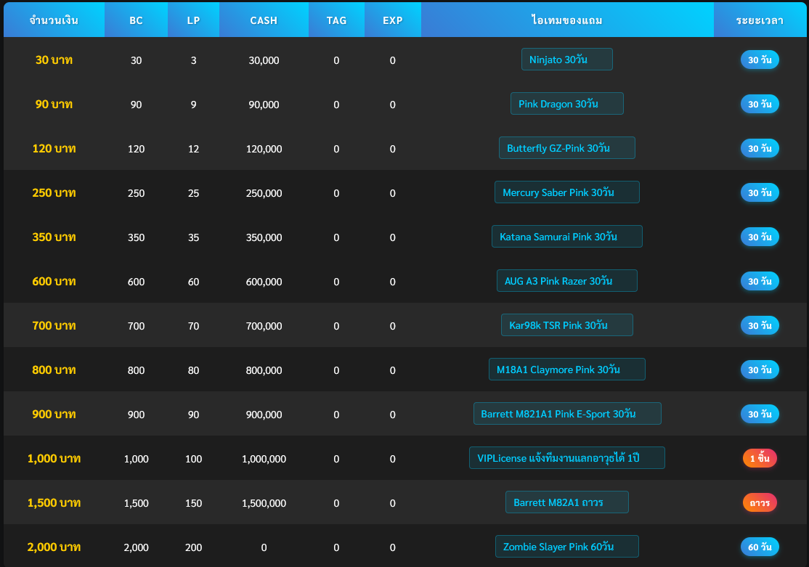This screenshot has height=567, width=809.
Task: Choose the M18A1 Claymore Pink reward
Action: coord(567,369)
